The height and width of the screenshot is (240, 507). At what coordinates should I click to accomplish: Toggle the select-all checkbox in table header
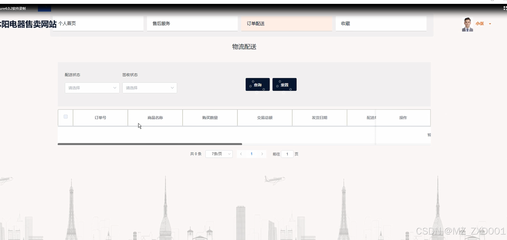(65, 117)
